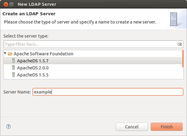The image size is (187, 136).
Task: Clear the server type filter text
Action: (x=180, y=44)
